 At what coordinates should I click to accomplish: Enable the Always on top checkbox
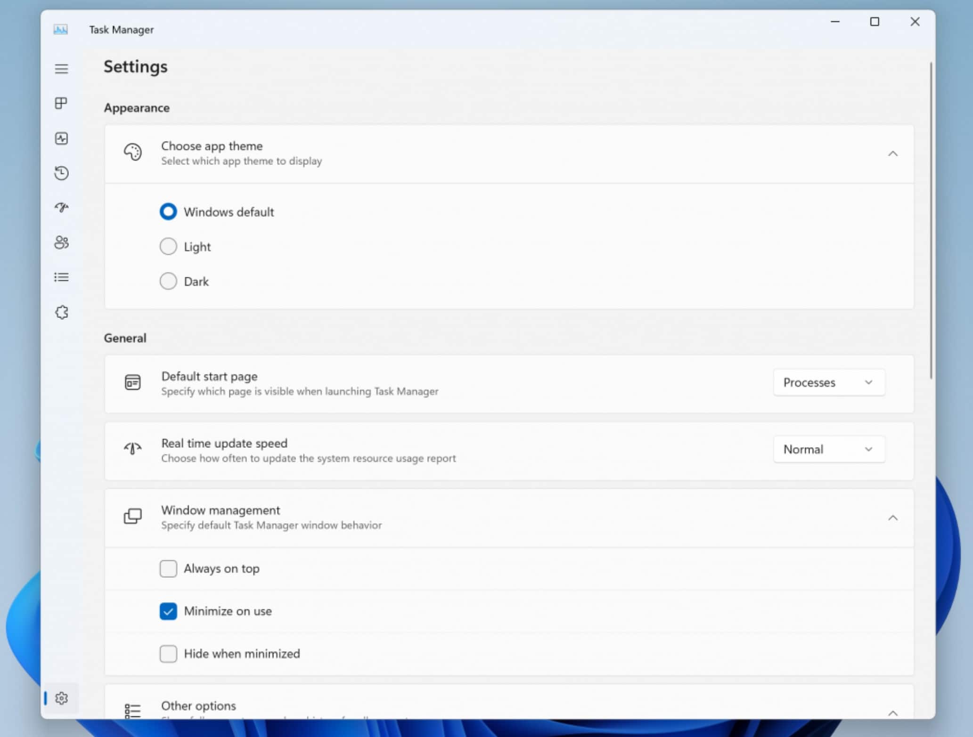pos(168,568)
